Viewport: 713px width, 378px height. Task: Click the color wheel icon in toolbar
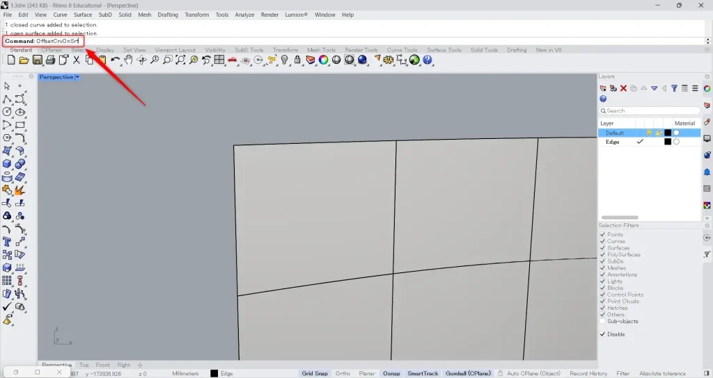click(323, 60)
